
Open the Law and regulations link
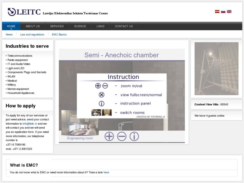click(32, 34)
